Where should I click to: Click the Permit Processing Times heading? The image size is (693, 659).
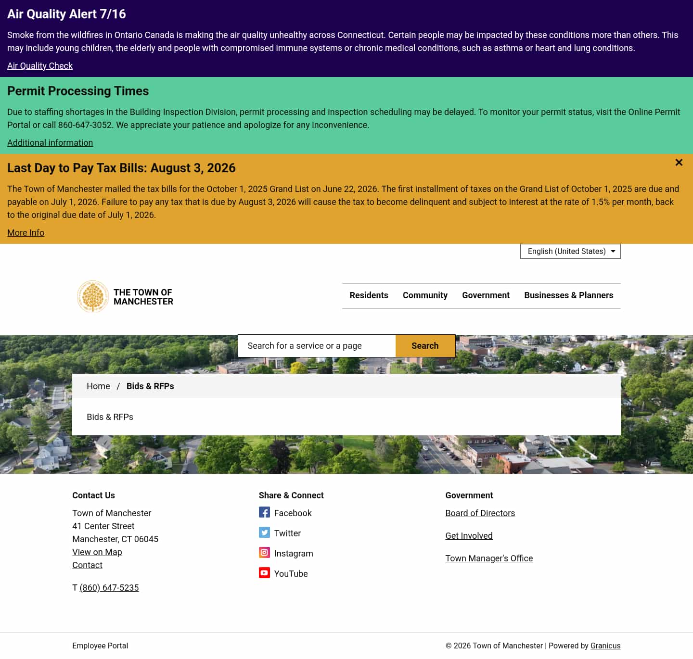coord(78,91)
